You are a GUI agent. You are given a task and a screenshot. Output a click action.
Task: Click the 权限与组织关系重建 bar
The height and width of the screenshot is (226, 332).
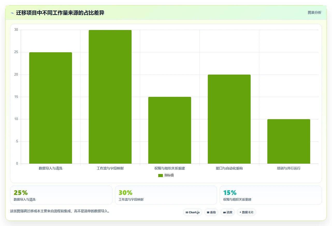point(170,130)
